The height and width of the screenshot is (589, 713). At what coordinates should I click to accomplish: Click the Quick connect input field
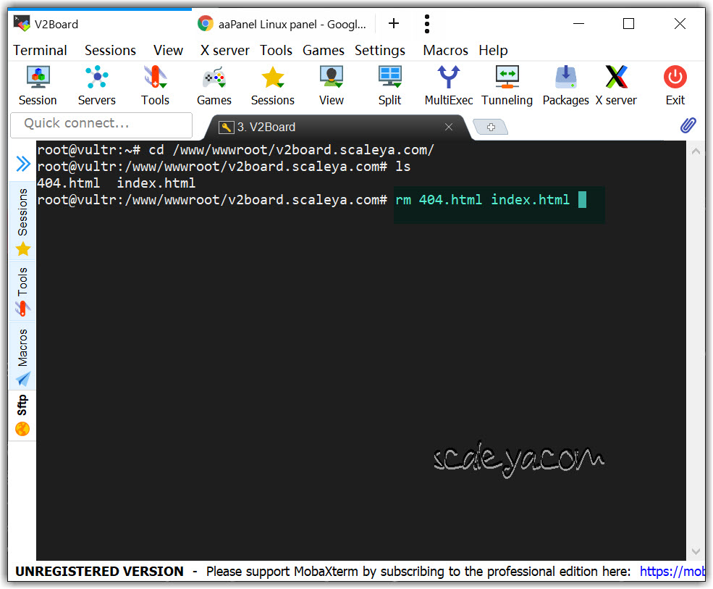point(101,124)
